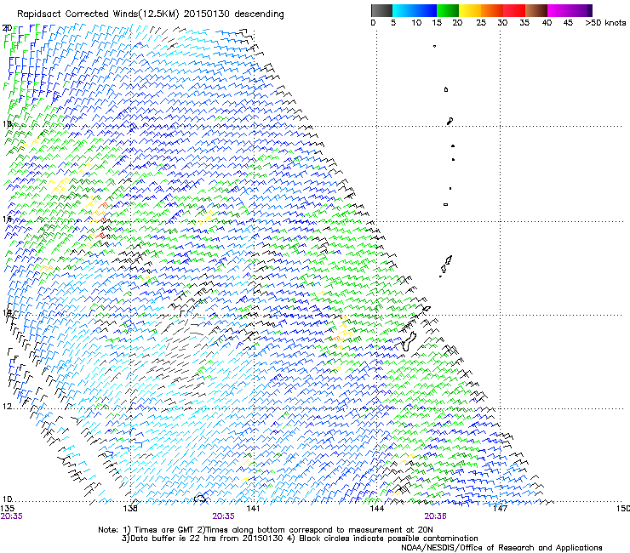Click the 'NOAA/NESDIS/Office of Research and Applications' credit

pyautogui.click(x=501, y=548)
